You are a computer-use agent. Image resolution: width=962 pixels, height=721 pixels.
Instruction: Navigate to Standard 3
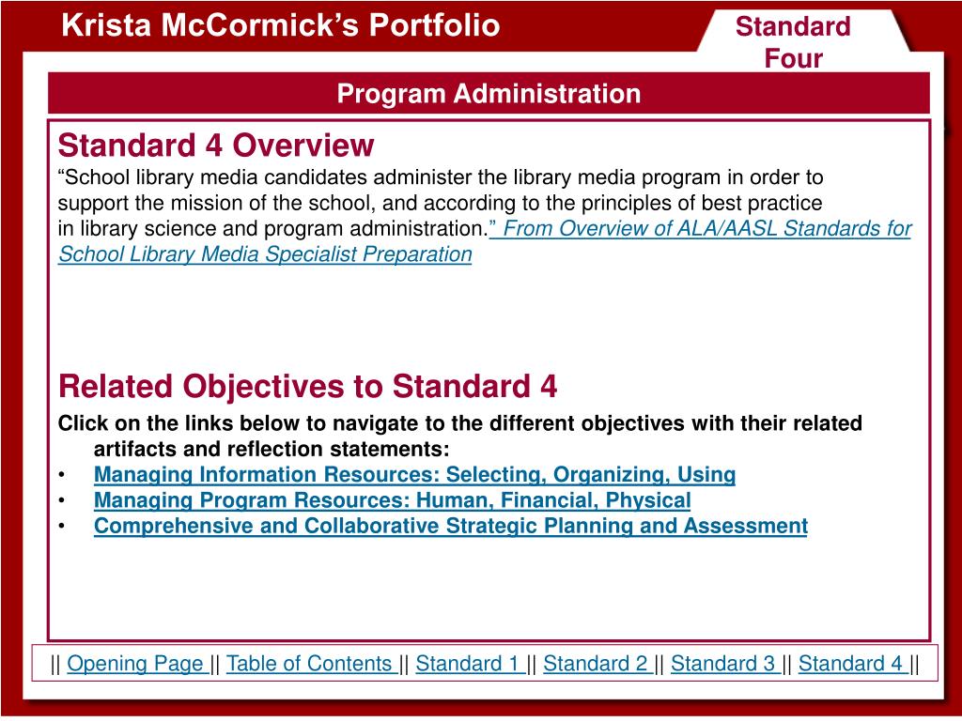[x=725, y=664]
